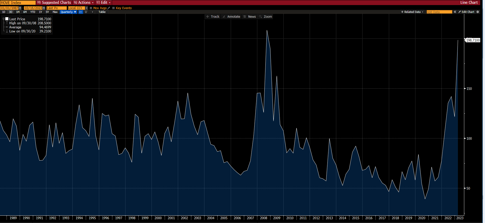The height and width of the screenshot is (223, 485).
Task: Edit moving averages with pencil icon
Action: (x=109, y=8)
